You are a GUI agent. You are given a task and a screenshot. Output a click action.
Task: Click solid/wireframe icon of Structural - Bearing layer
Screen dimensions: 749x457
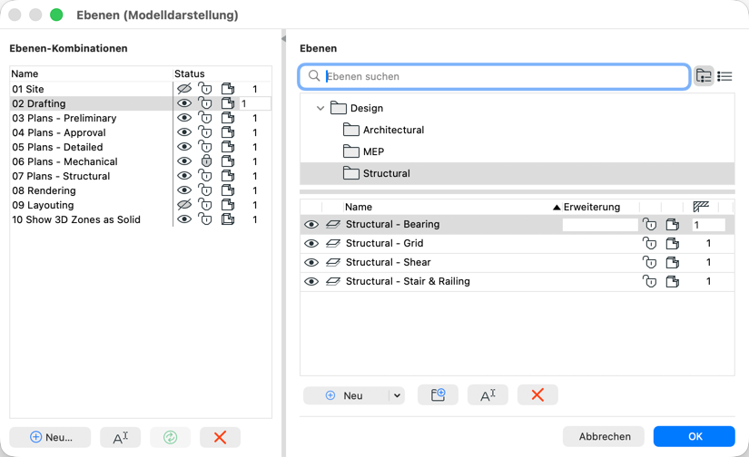(x=673, y=224)
